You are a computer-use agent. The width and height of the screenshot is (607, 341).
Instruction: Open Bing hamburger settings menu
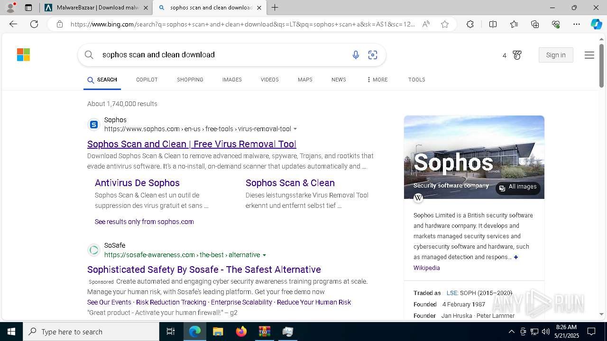(x=589, y=55)
